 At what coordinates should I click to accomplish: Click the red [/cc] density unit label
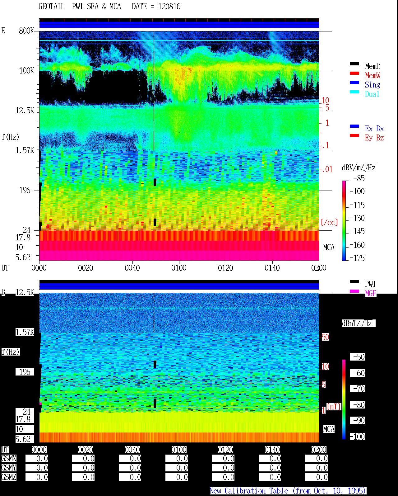point(329,223)
